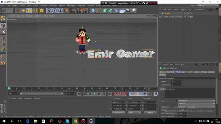Open the spline tools icon
221x124 pixels.
click(99, 11)
